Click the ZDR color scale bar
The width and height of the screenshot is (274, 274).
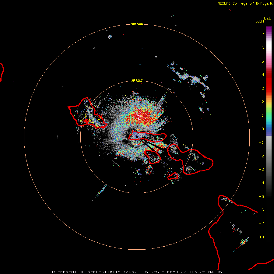click(x=269, y=135)
